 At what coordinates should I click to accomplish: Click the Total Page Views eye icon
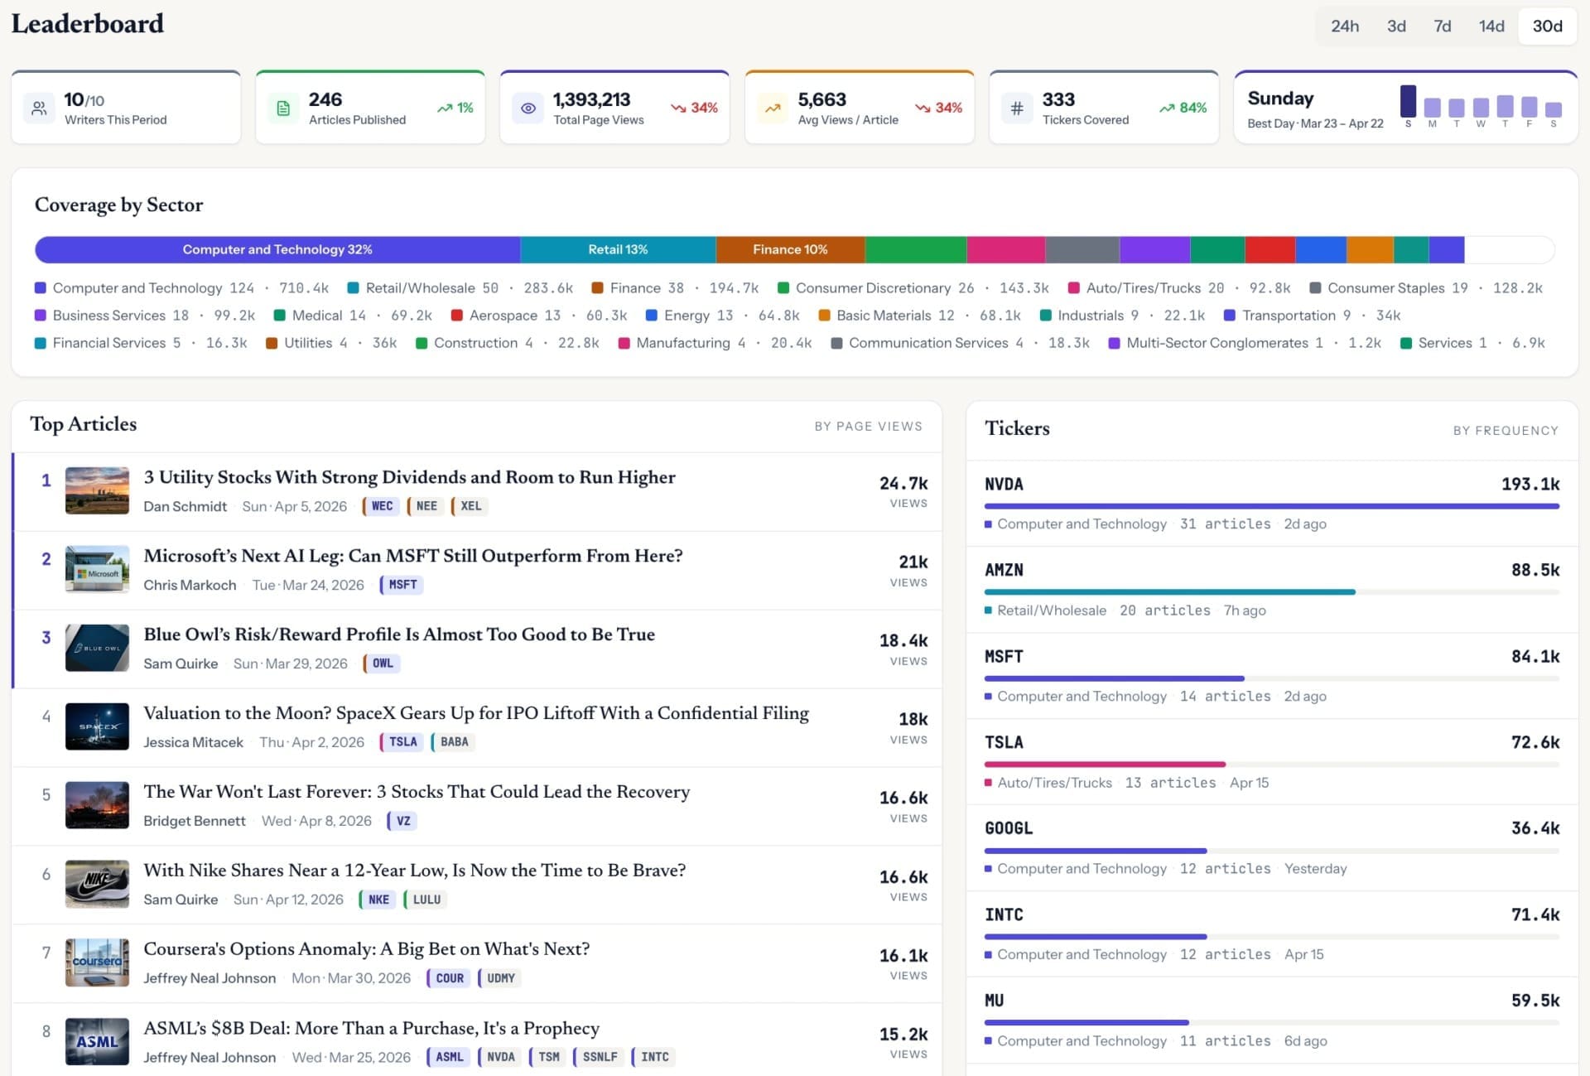pyautogui.click(x=528, y=109)
